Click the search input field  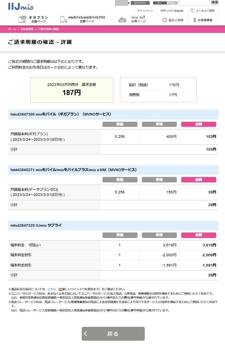[x=194, y=3]
